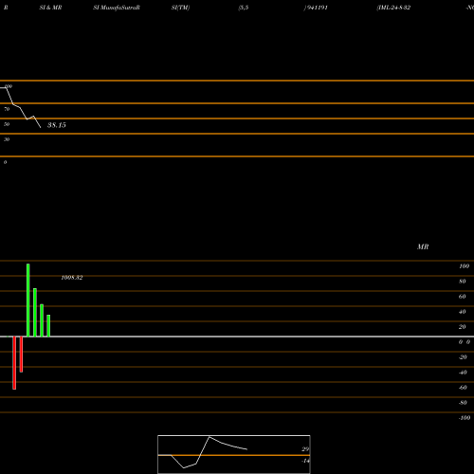Image resolution: width=474 pixels, height=474 pixels.
Task: Click the 80 label on MR right axis
Action: click(463, 282)
